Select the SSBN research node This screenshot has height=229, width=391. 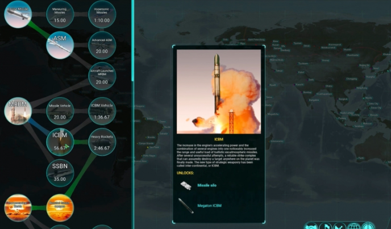(x=60, y=173)
